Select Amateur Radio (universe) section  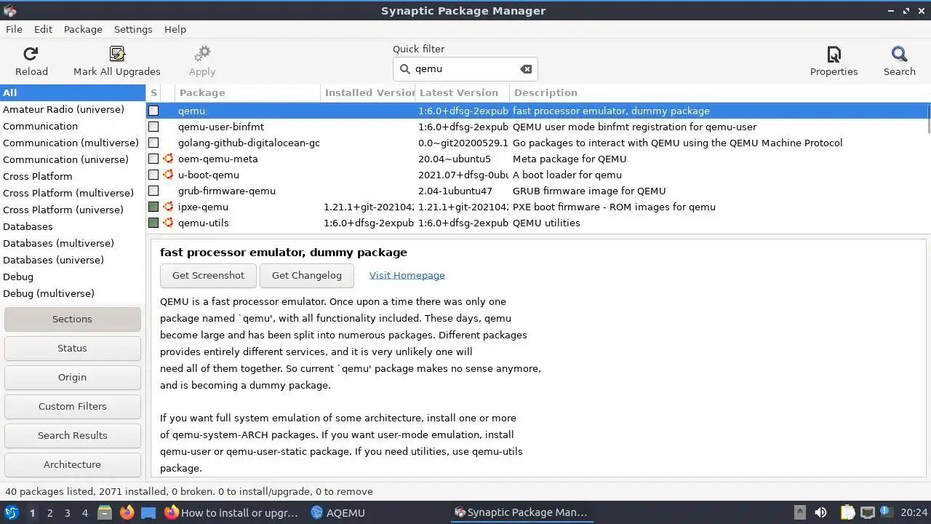pyautogui.click(x=73, y=109)
